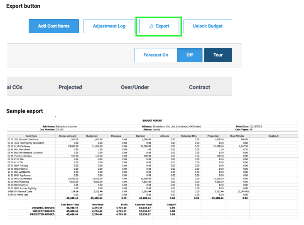Click the spreadsheet icon on Export button

click(151, 26)
